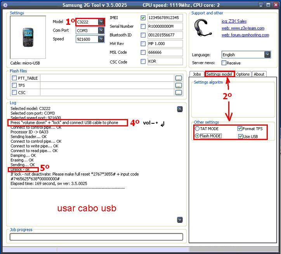Click the HW Rev input field

165,43
